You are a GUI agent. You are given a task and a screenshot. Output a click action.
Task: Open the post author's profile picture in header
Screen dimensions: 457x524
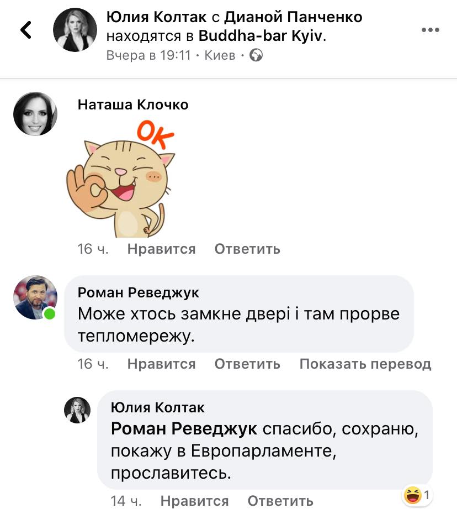pos(75,30)
